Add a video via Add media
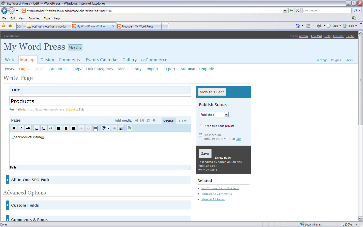 pyautogui.click(x=142, y=121)
